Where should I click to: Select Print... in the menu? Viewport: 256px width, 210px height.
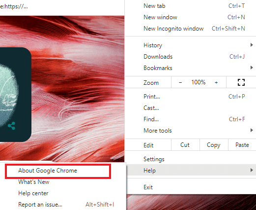pyautogui.click(x=191, y=97)
